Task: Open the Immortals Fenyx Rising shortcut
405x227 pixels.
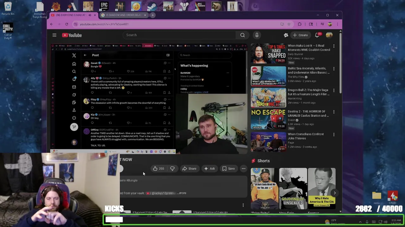Action: coord(40,10)
